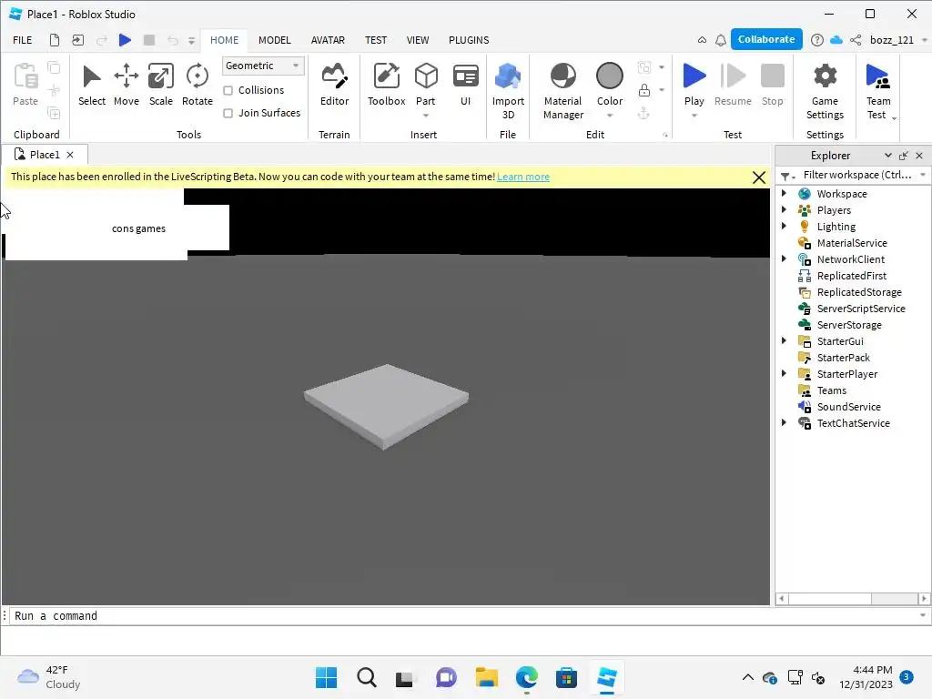Image resolution: width=932 pixels, height=699 pixels.
Task: Activate the Select tool
Action: click(92, 85)
